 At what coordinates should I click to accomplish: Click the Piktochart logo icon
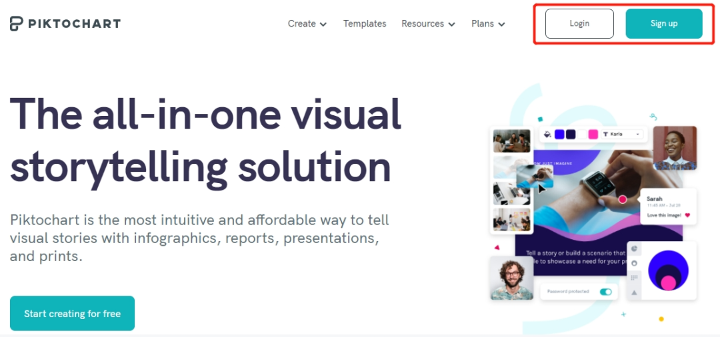click(x=17, y=24)
